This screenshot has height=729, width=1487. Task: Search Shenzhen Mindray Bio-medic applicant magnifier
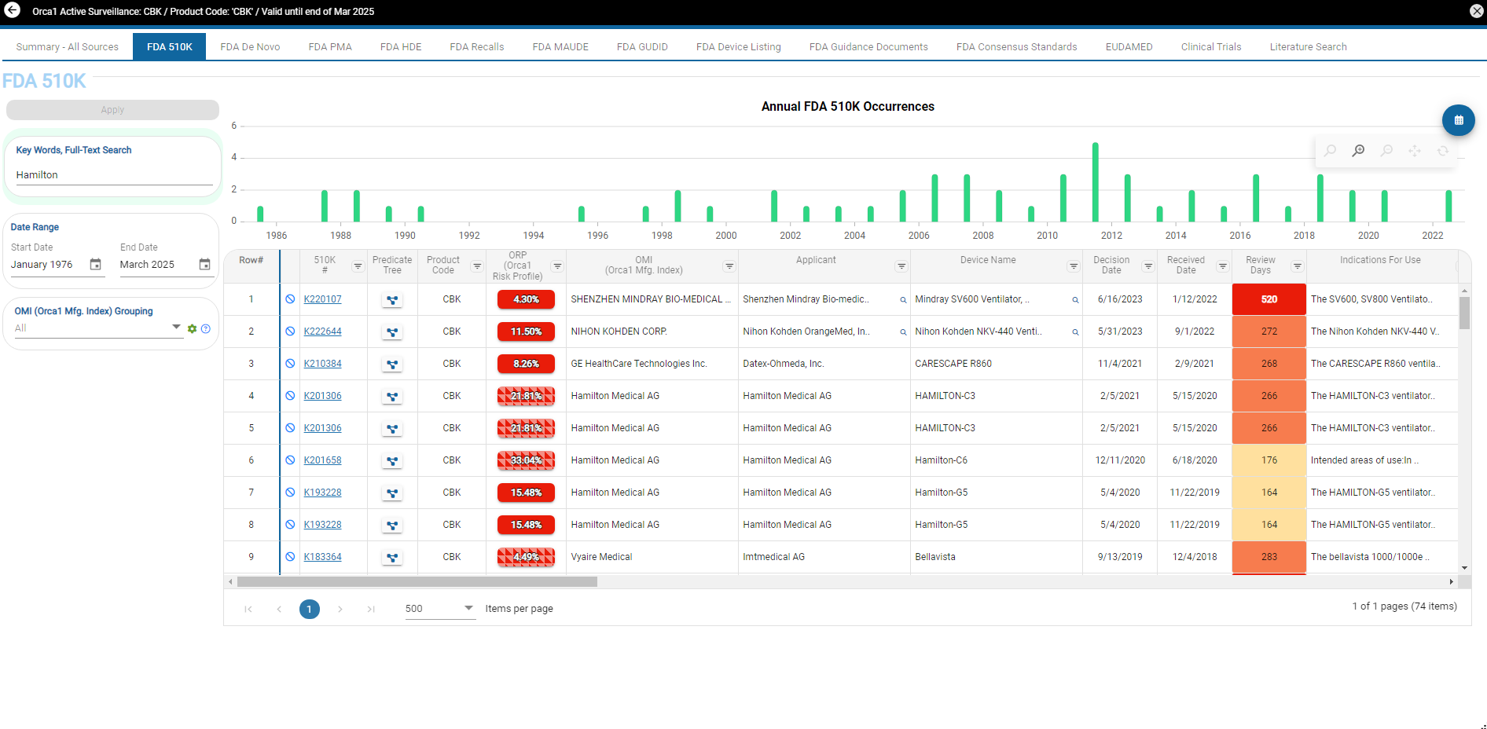pyautogui.click(x=903, y=300)
